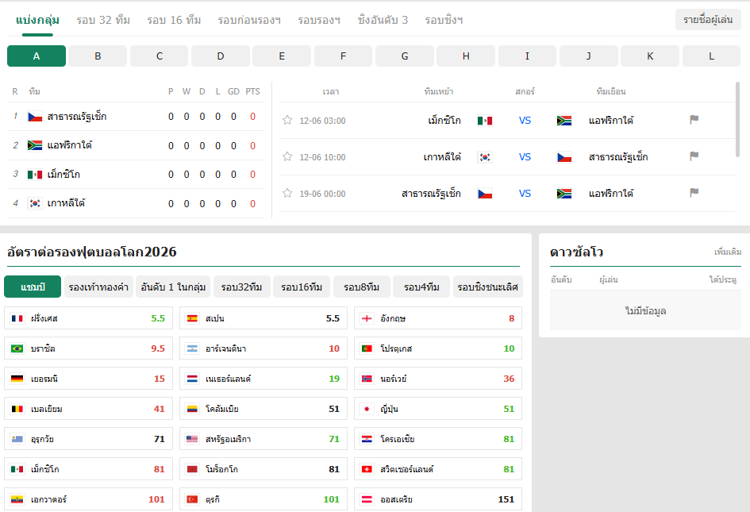Click VS link for เกาหลีใต้ vs สาธารณรัฐเช็ก

tap(525, 156)
